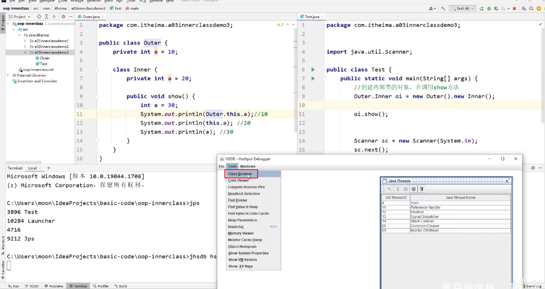Viewport: 545px width, 289px height.
Task: Click the Build project hammer icon
Action: [443, 8]
